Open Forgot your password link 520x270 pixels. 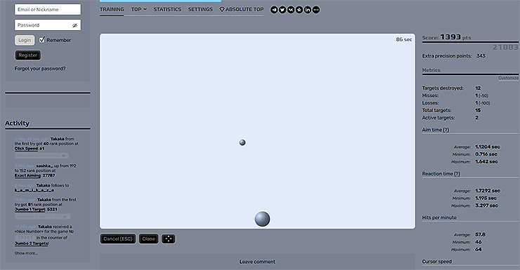click(x=40, y=69)
